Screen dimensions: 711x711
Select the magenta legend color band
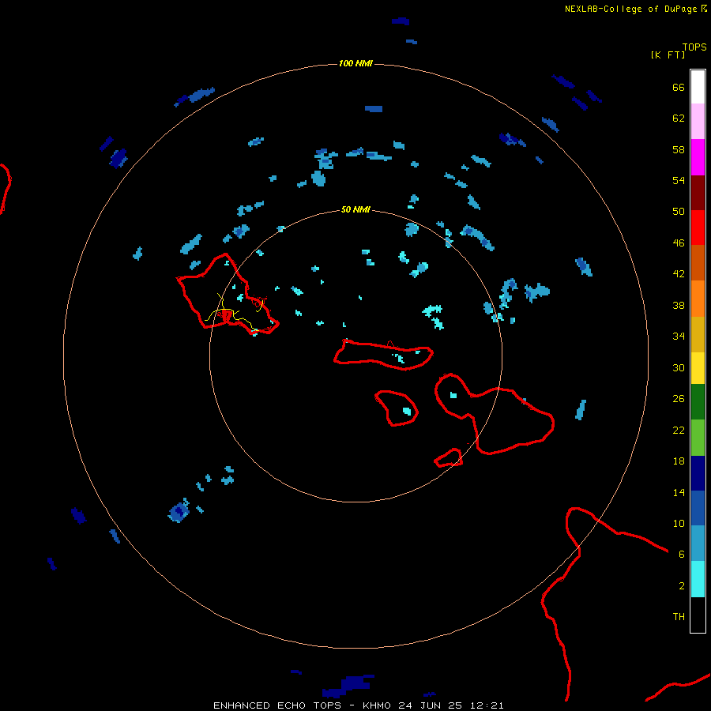click(698, 157)
